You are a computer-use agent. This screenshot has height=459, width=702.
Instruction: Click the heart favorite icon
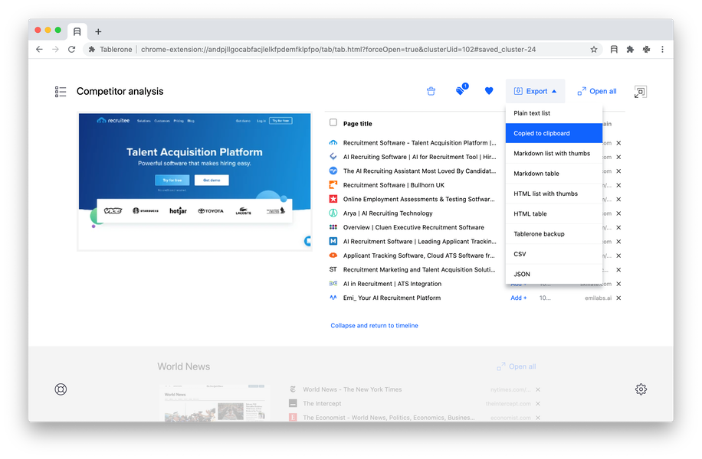pos(489,91)
